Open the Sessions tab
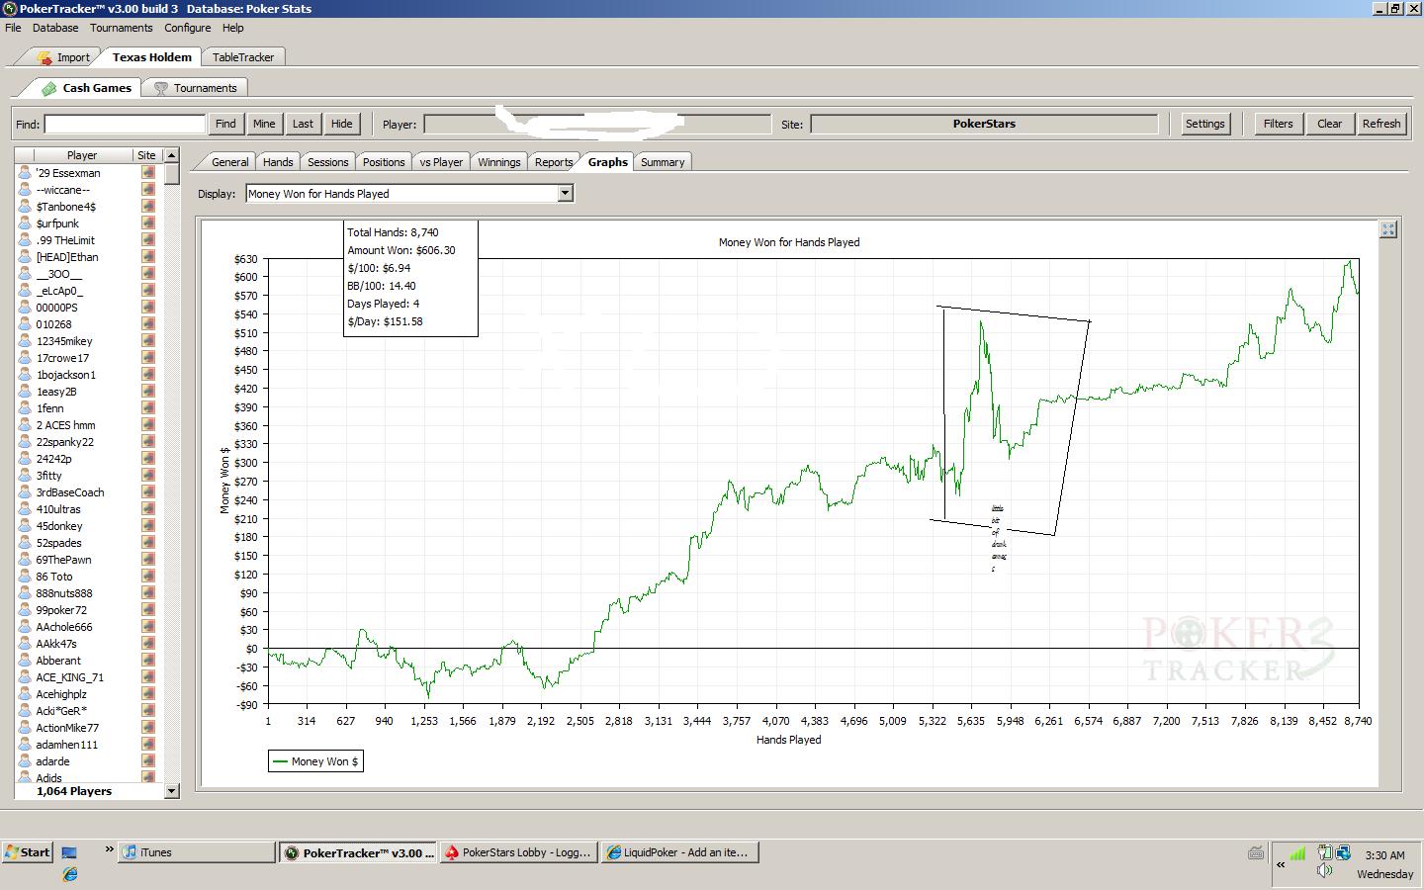Screen dimensions: 1424x890 pos(327,162)
